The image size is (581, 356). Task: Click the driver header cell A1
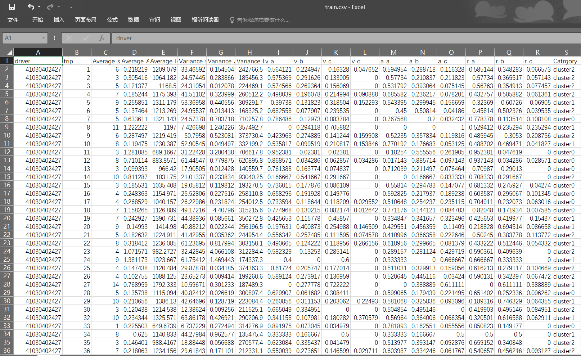coord(38,61)
